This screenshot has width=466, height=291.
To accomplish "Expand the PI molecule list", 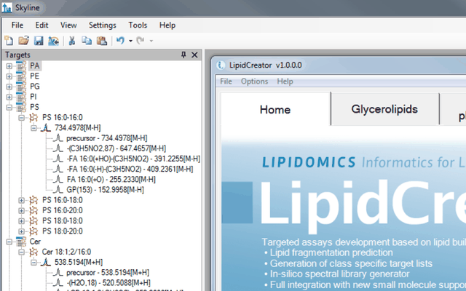I will (x=9, y=97).
